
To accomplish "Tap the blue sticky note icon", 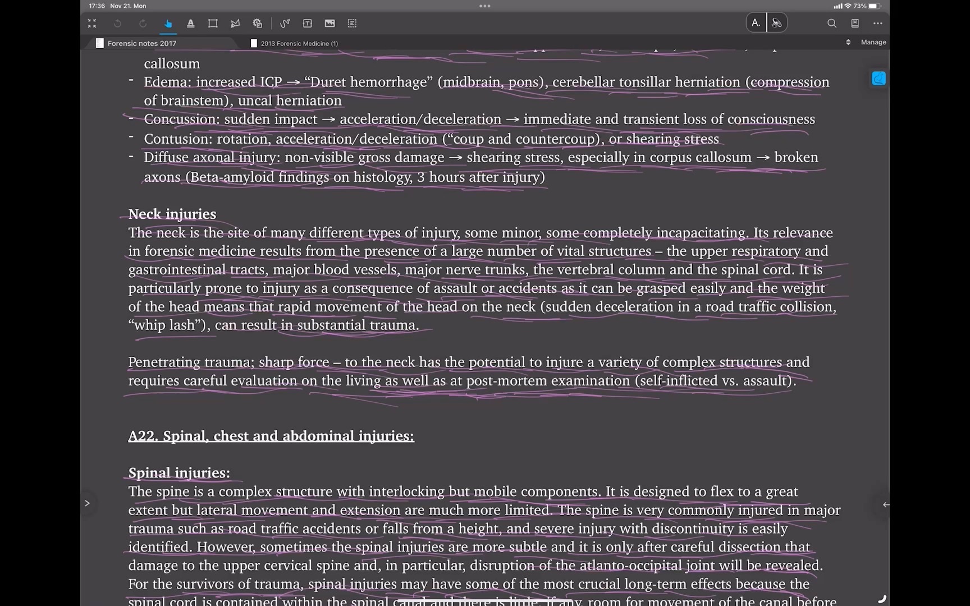I will point(879,79).
